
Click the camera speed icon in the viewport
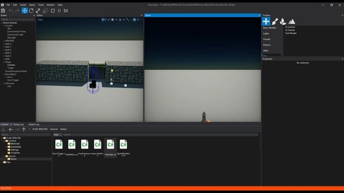pyautogui.click(x=139, y=20)
